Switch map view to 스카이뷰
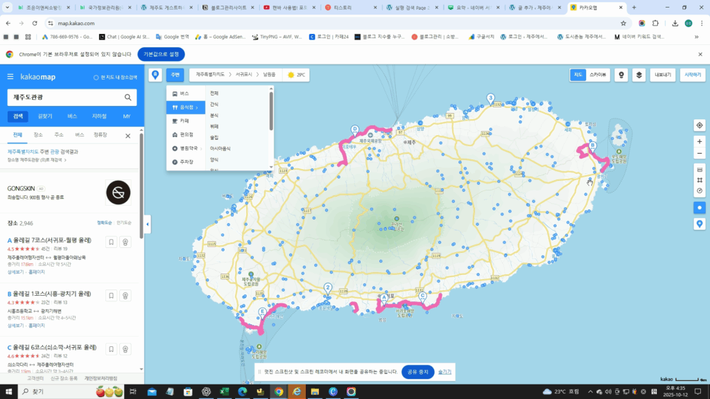This screenshot has width=710, height=399. pos(600,74)
